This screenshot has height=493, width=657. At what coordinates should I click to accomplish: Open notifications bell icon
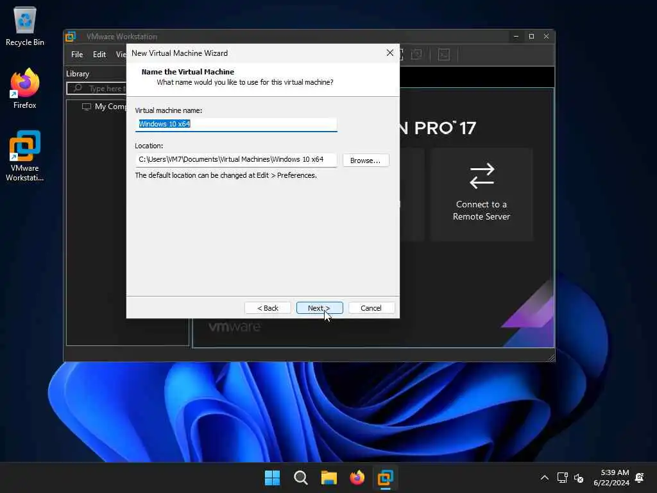pyautogui.click(x=640, y=478)
